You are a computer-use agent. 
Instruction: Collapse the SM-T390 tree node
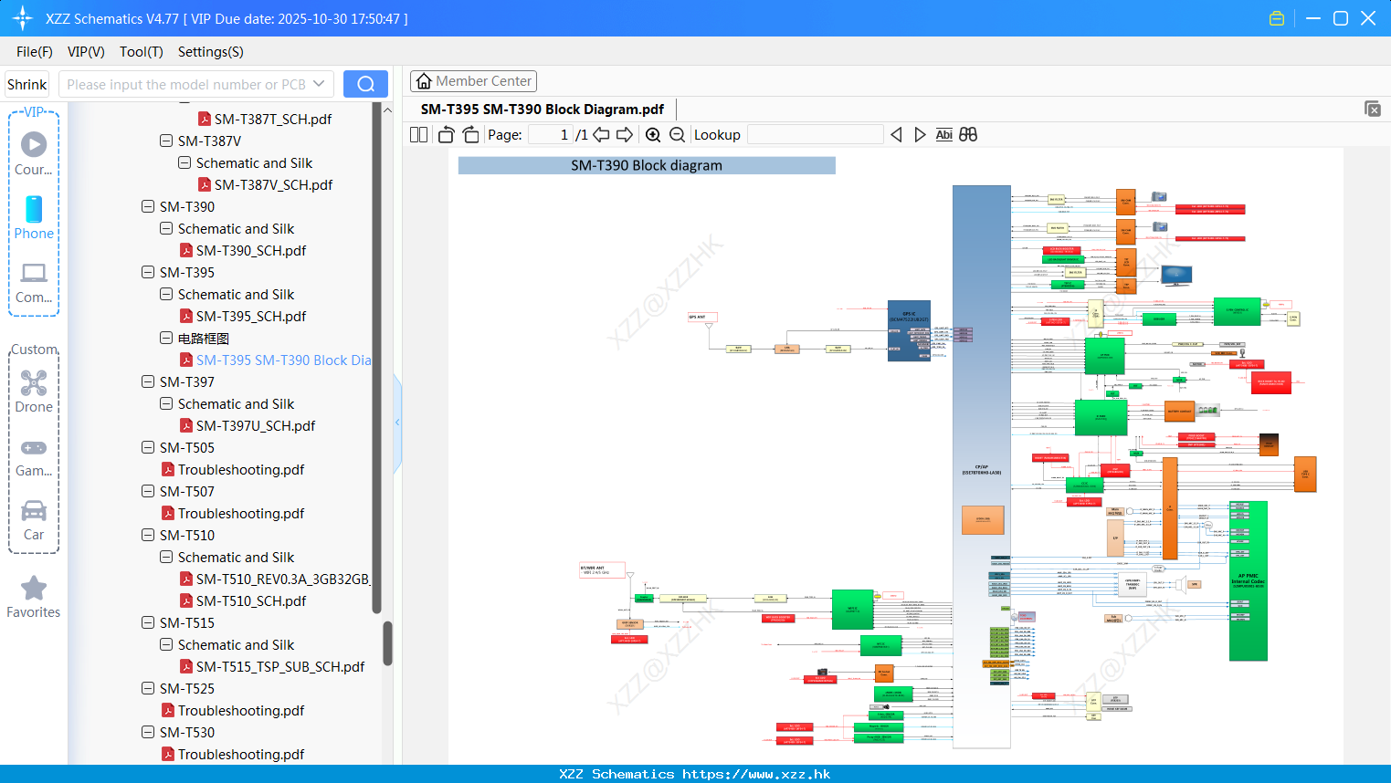tap(148, 206)
